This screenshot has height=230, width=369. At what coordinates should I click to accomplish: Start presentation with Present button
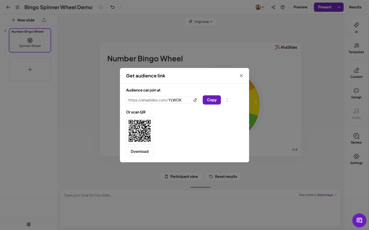coord(325,7)
